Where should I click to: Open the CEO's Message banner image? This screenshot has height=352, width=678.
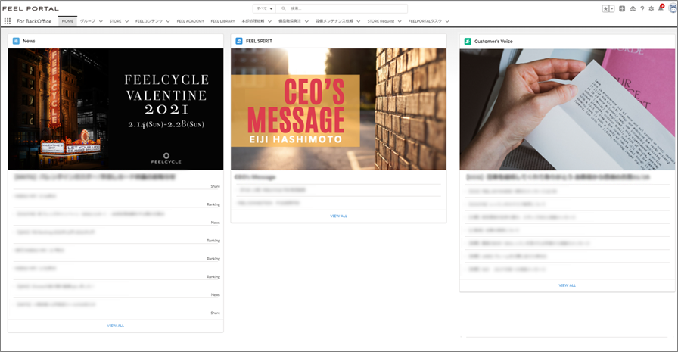coord(338,109)
